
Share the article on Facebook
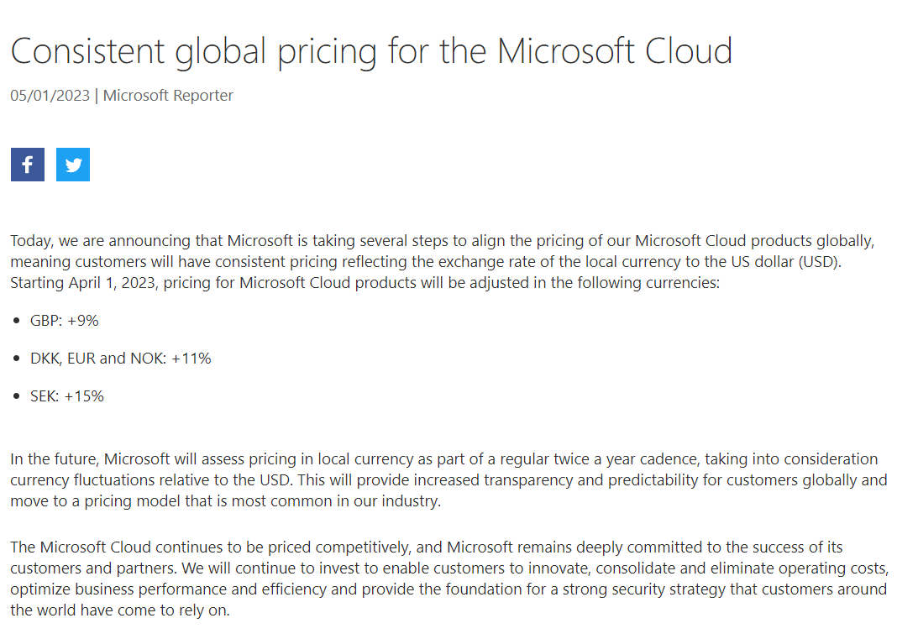28,165
